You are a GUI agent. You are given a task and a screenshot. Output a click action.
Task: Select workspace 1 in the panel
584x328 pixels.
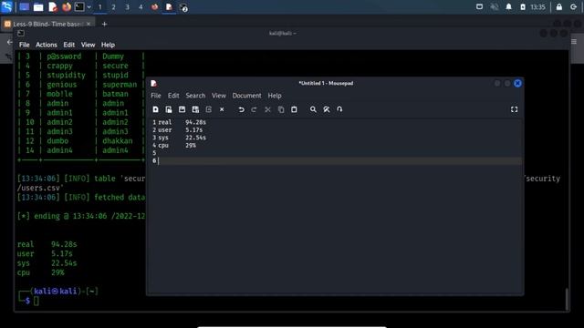coord(99,7)
